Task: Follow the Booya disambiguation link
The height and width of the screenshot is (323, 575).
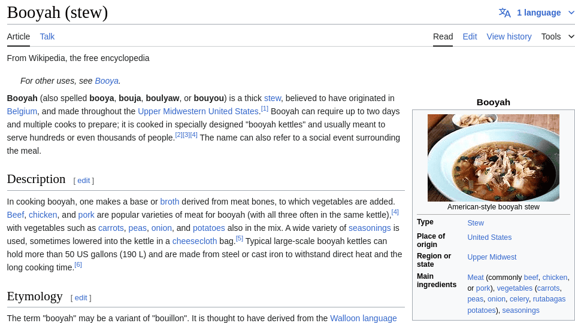Action: (x=107, y=81)
